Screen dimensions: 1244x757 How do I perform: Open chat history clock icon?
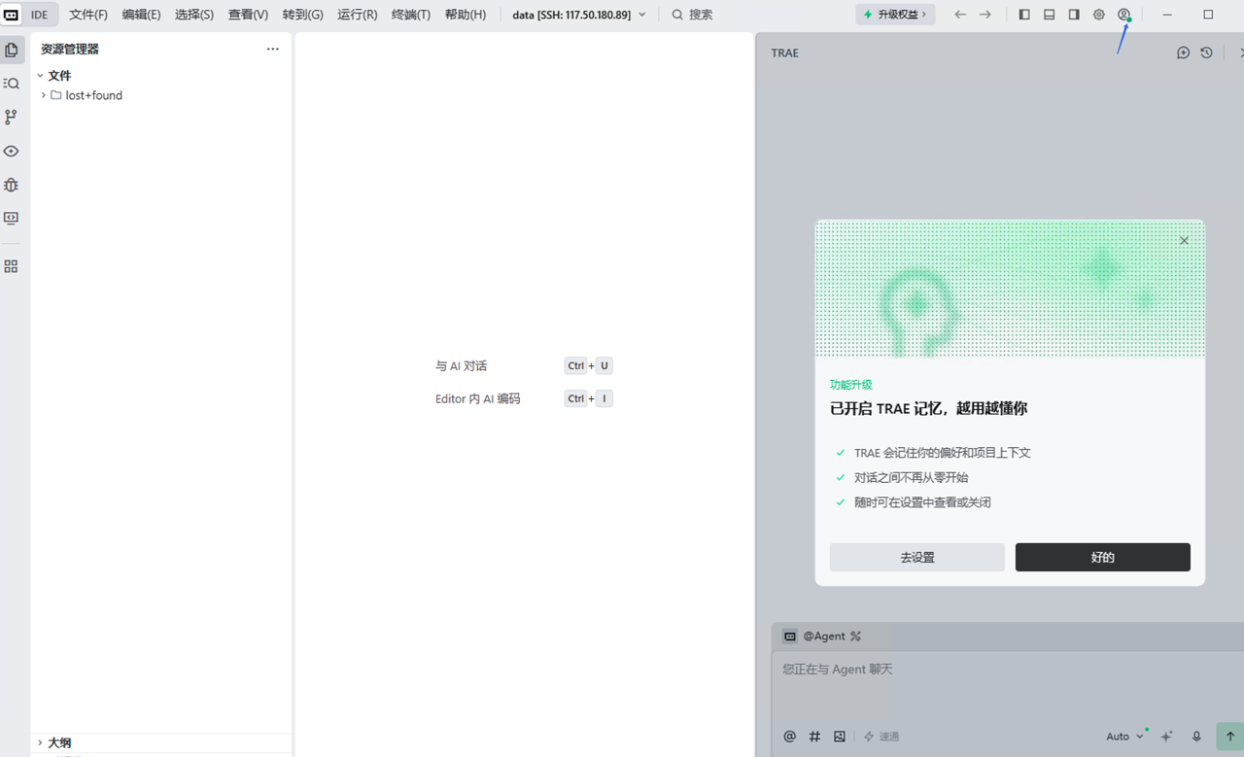pos(1206,52)
